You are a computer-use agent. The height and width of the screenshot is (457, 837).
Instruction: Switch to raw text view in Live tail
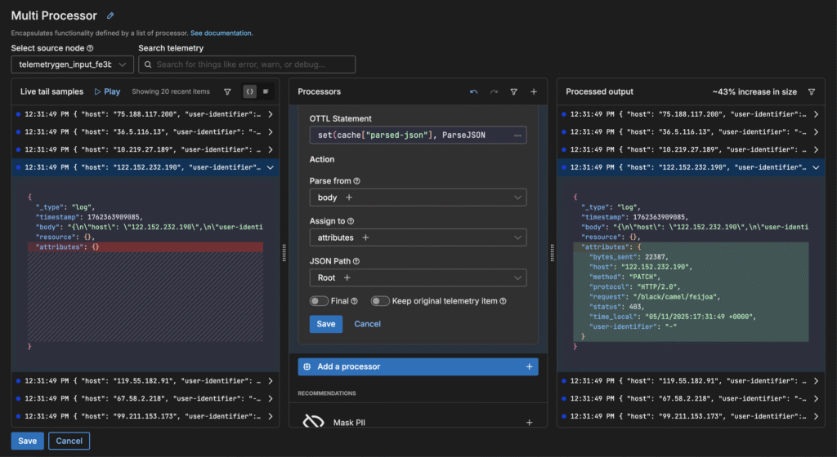tap(266, 92)
